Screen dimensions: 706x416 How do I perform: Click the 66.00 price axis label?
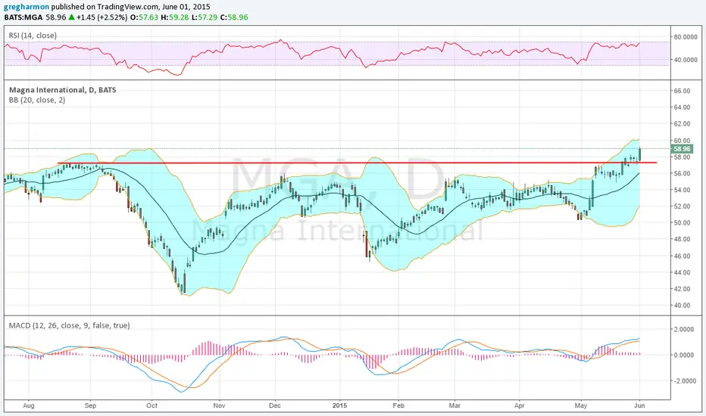click(x=682, y=91)
